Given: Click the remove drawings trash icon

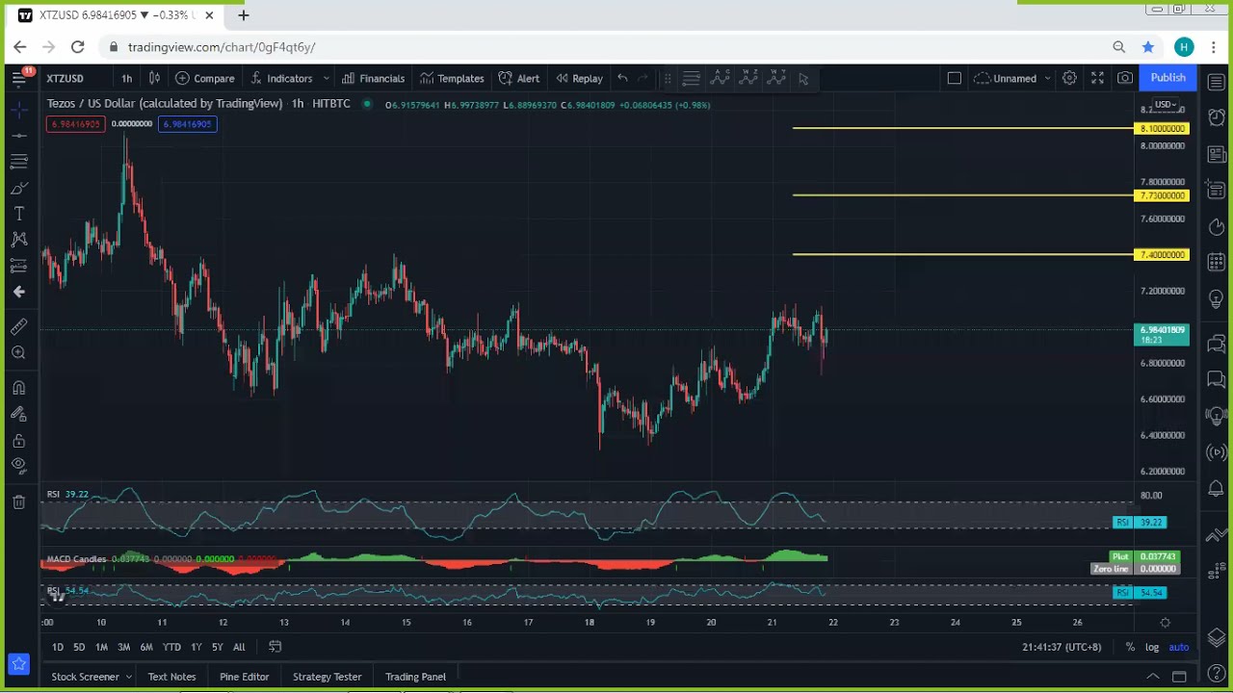Looking at the screenshot, I should tap(19, 501).
